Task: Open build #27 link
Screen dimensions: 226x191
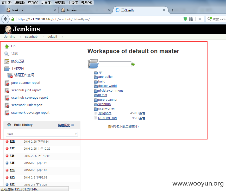Action: tap(12, 148)
